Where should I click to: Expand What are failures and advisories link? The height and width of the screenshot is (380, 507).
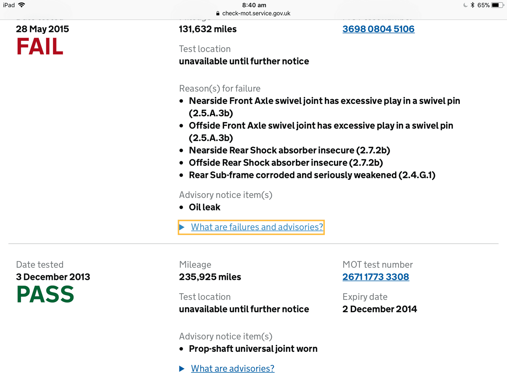click(x=257, y=227)
